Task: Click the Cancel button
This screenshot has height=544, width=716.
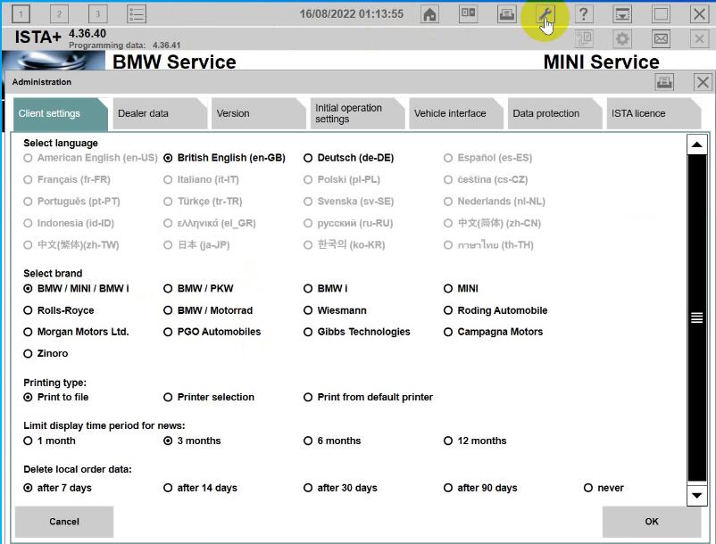Action: pyautogui.click(x=64, y=522)
